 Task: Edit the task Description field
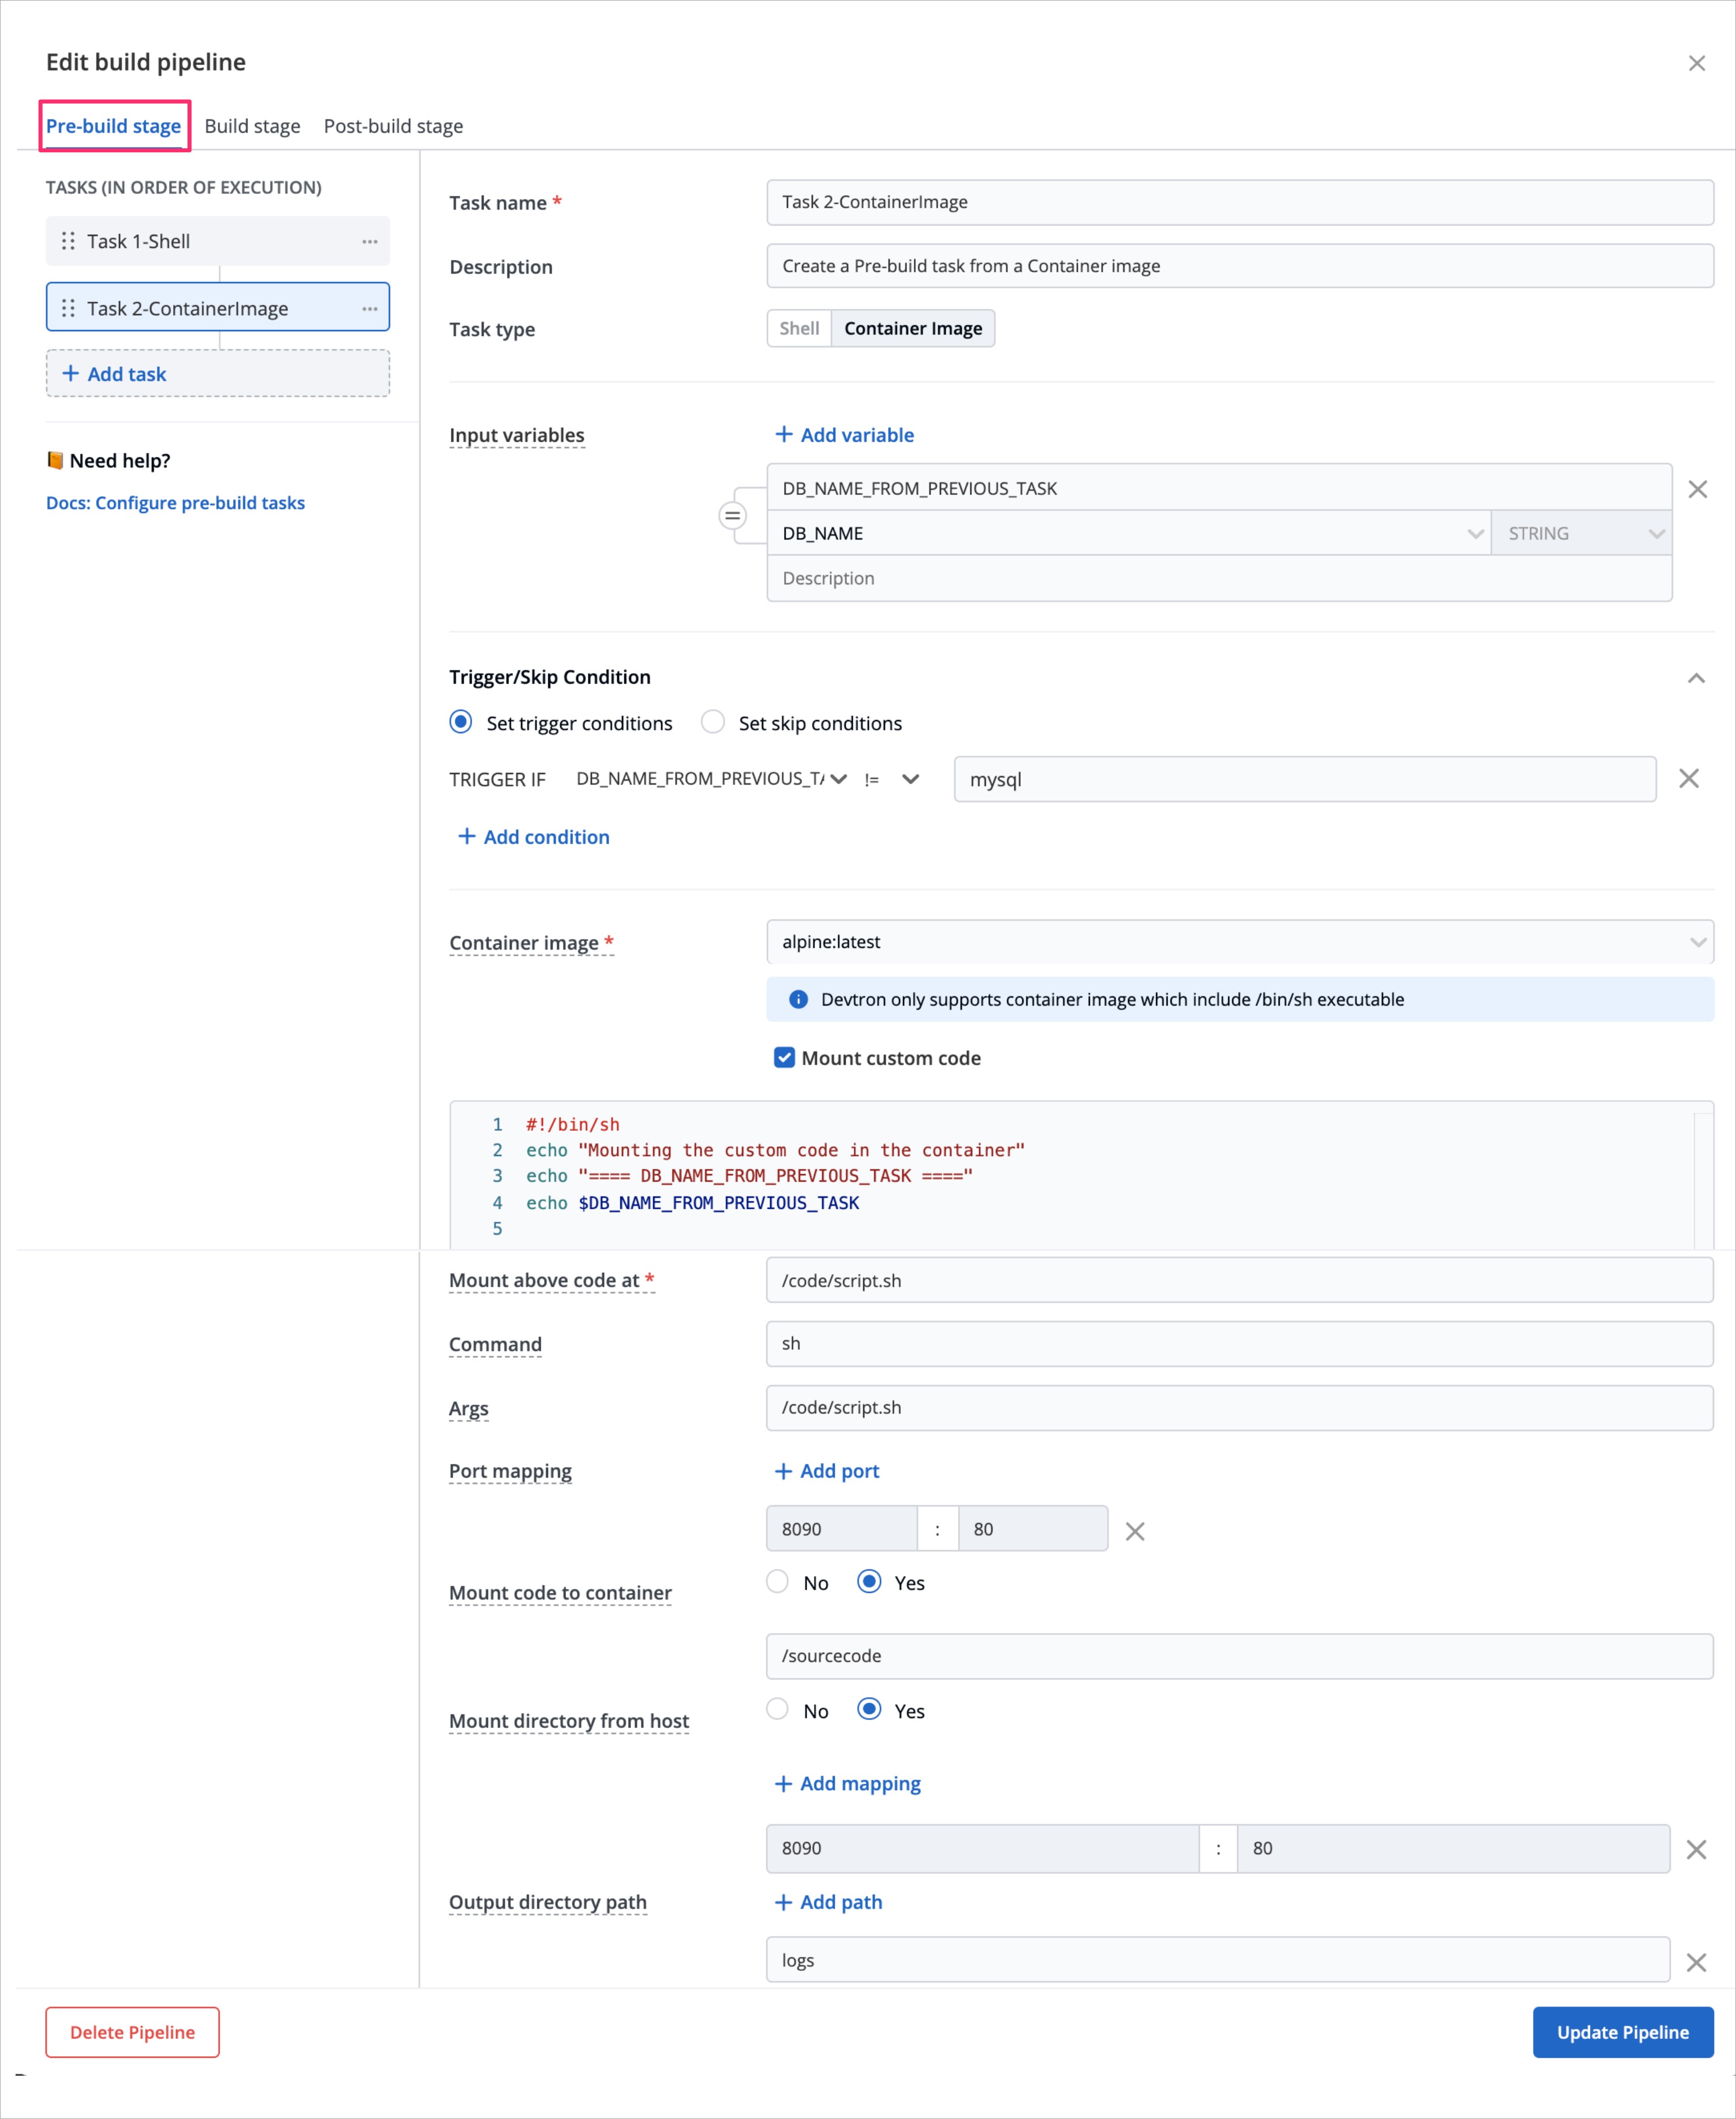tap(1240, 266)
